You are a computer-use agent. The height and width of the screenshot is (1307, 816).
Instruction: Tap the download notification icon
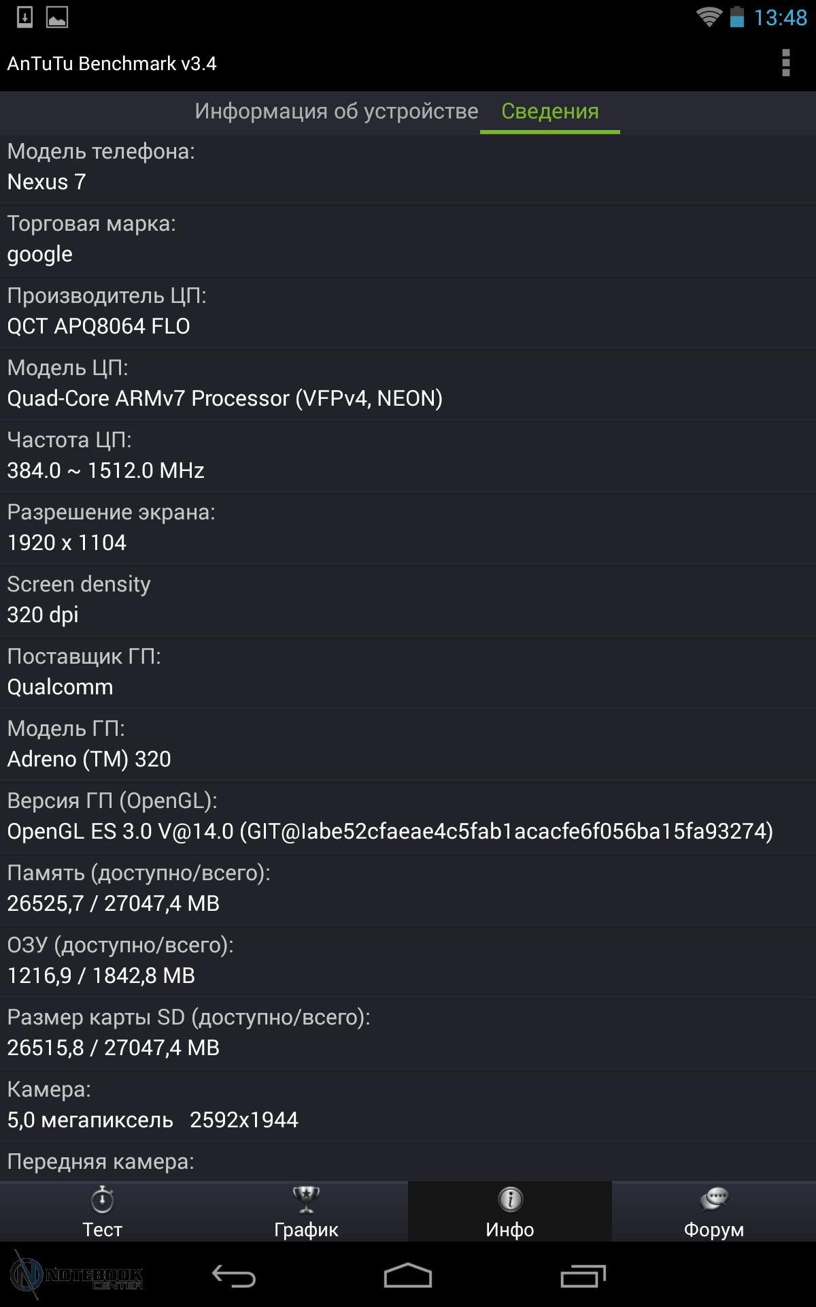click(x=24, y=17)
